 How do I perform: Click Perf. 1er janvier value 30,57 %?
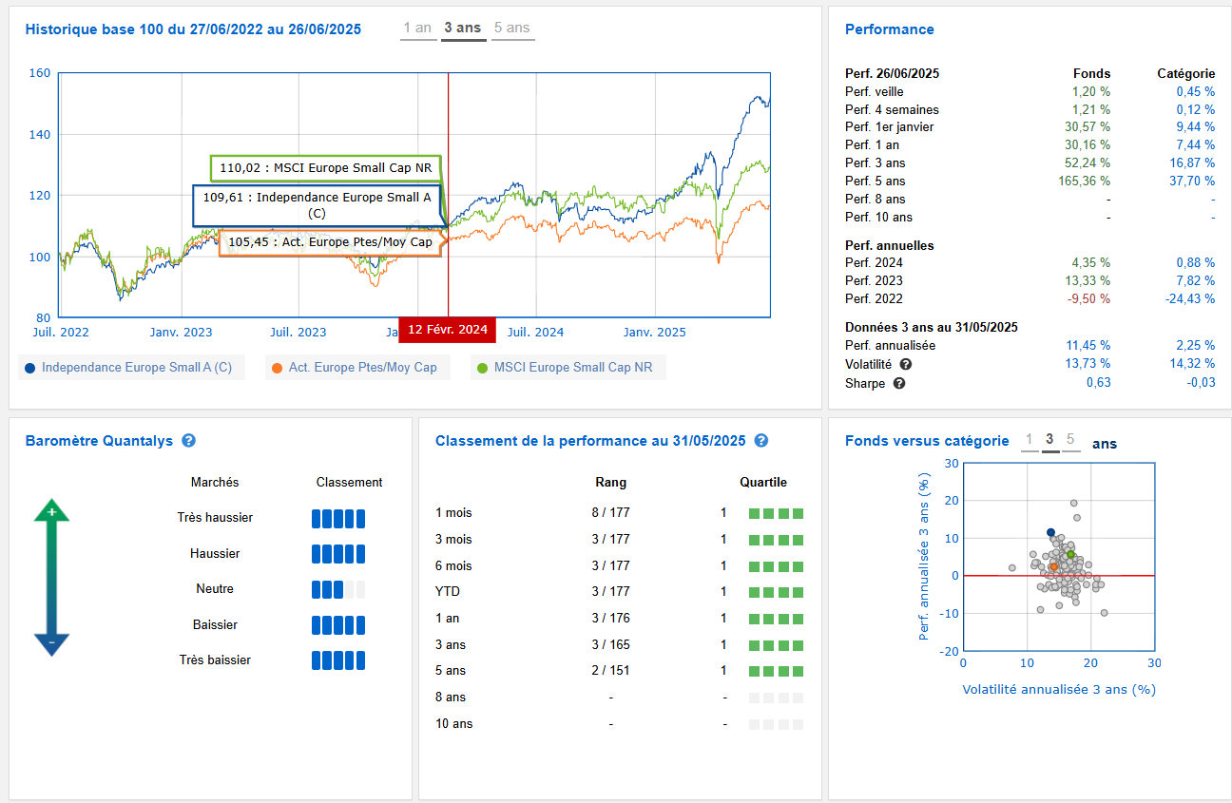point(1089,127)
